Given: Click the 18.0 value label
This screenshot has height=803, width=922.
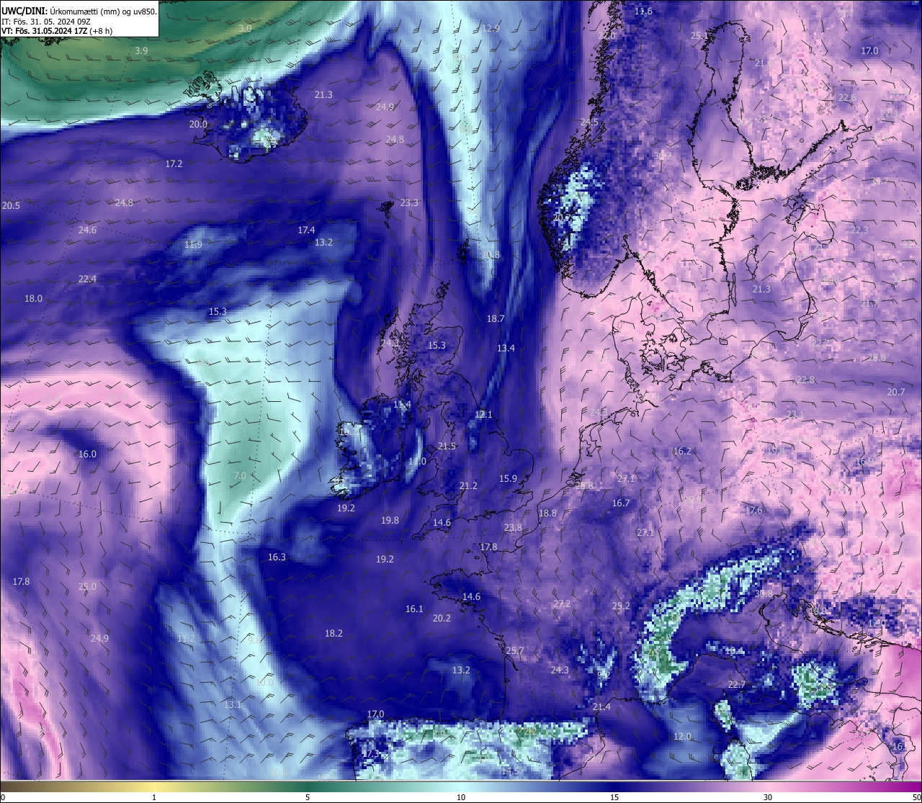Looking at the screenshot, I should [33, 298].
